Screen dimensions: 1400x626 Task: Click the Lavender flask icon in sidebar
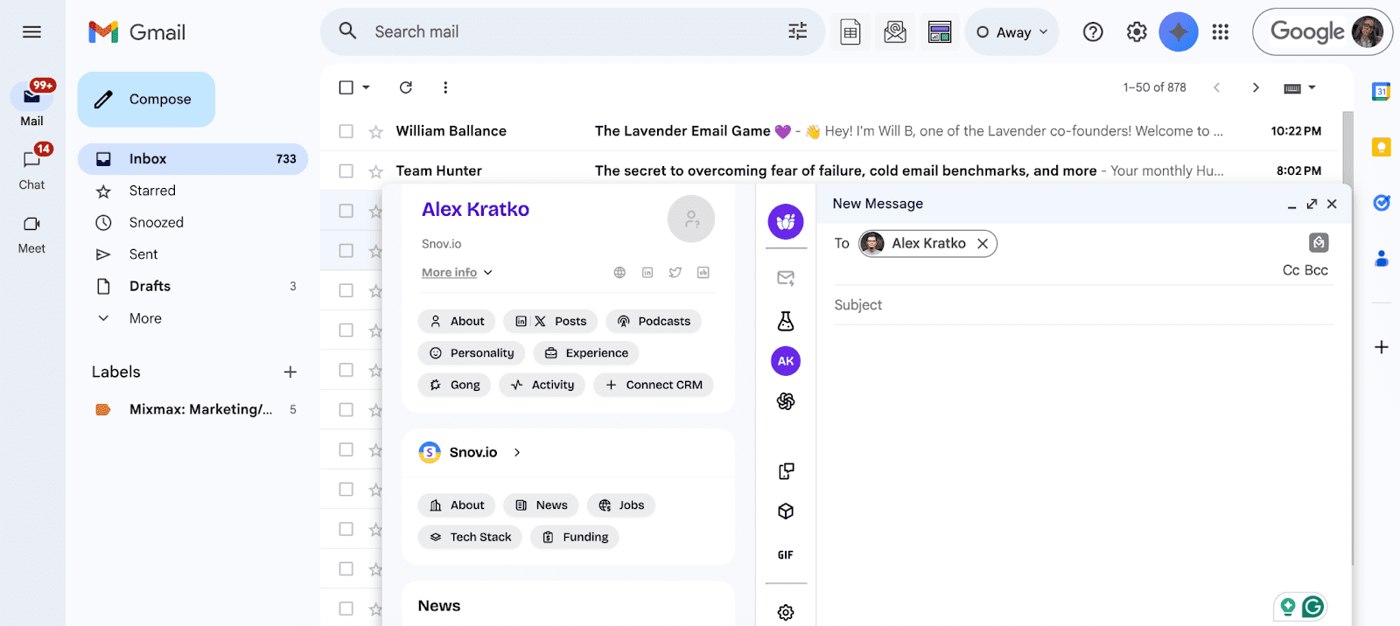click(786, 321)
